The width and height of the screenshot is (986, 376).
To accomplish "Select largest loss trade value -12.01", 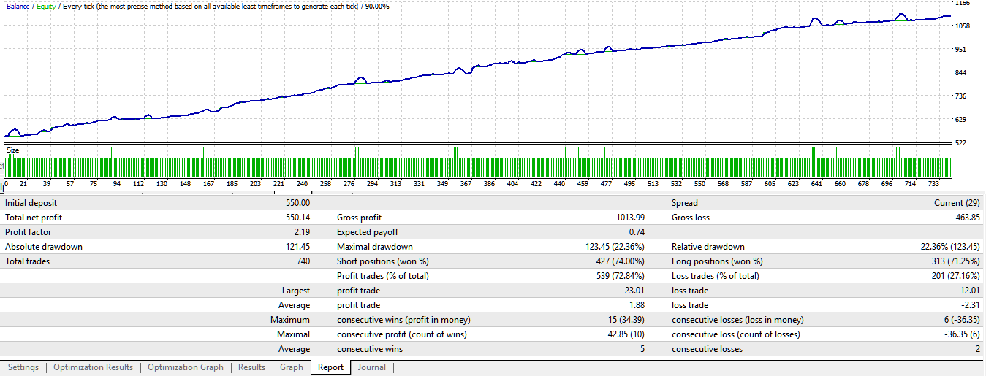I will (967, 291).
